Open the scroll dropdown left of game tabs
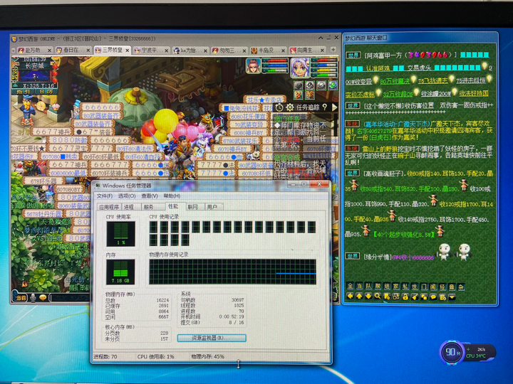 (14, 50)
